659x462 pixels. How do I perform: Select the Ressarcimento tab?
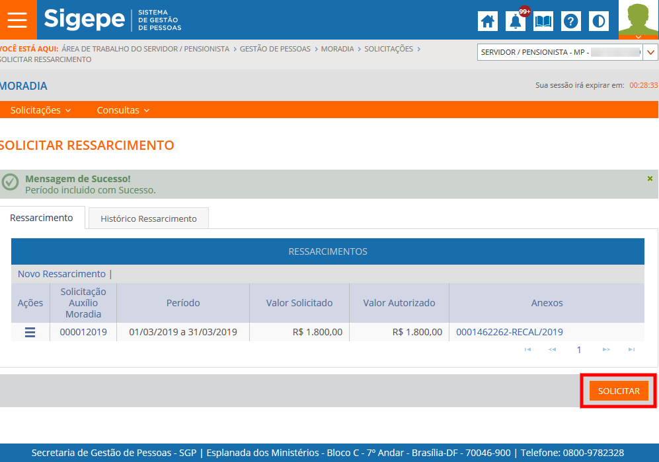click(42, 218)
